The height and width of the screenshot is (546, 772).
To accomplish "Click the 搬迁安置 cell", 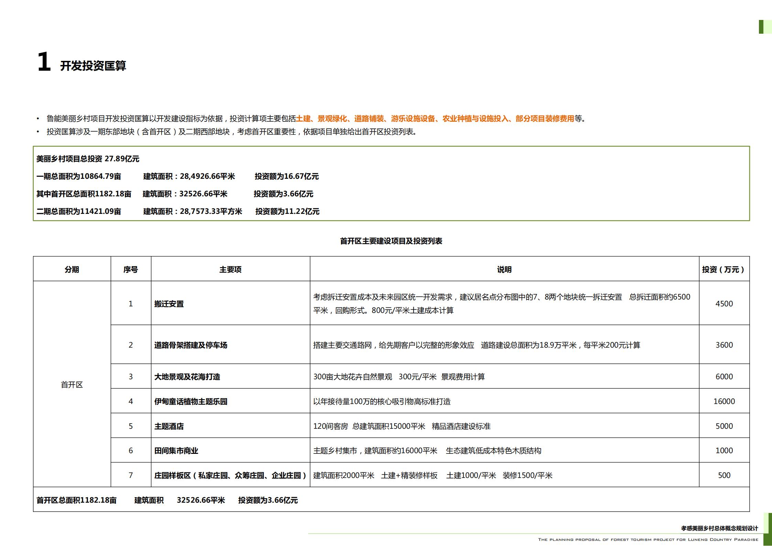I will (x=230, y=304).
